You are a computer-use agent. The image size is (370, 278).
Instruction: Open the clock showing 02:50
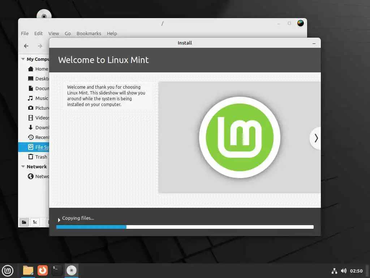point(356,271)
